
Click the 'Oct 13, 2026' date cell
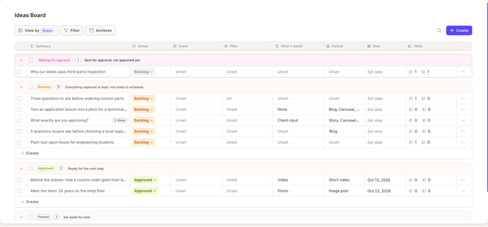point(379,180)
